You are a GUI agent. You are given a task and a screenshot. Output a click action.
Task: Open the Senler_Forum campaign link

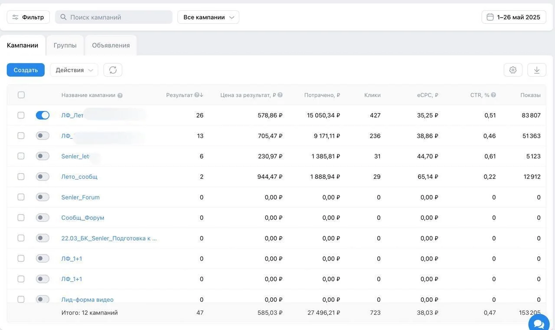pyautogui.click(x=81, y=197)
